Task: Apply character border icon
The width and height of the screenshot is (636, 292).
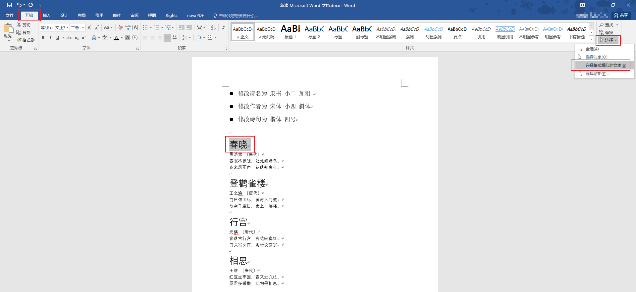Action: (x=135, y=27)
